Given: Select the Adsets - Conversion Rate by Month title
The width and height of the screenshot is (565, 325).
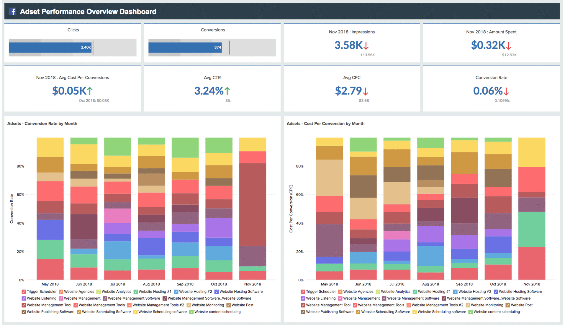Looking at the screenshot, I should point(42,124).
